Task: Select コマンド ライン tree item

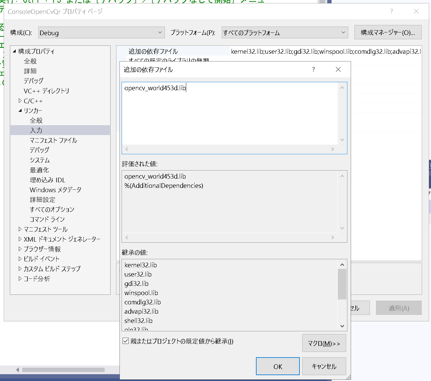Action: 47,219
